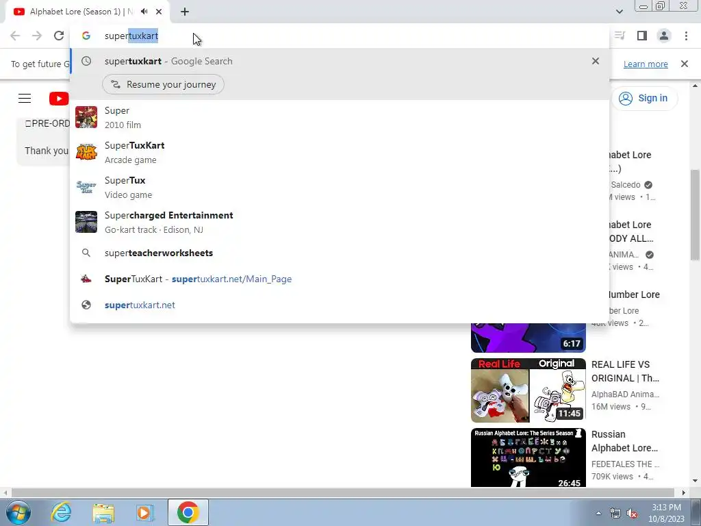Click the SuperTuxKart site favicon
Viewport: 701px width, 526px height.
[x=86, y=279]
